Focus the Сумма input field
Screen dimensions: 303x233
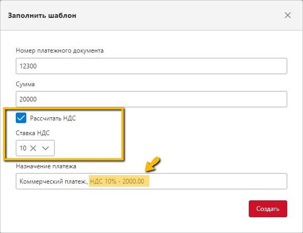tap(151, 99)
